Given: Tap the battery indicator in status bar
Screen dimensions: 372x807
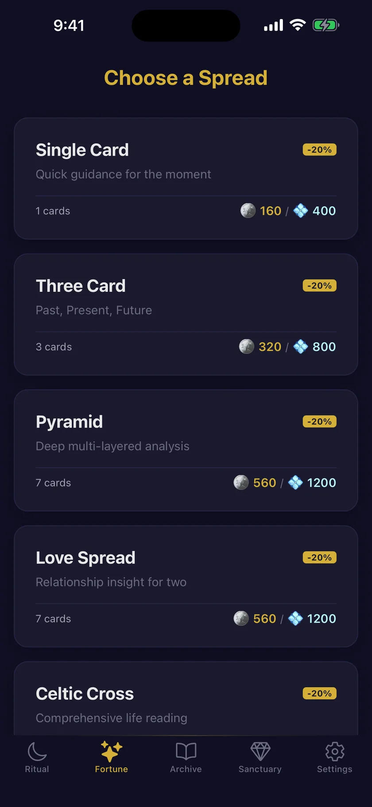Looking at the screenshot, I should [326, 25].
